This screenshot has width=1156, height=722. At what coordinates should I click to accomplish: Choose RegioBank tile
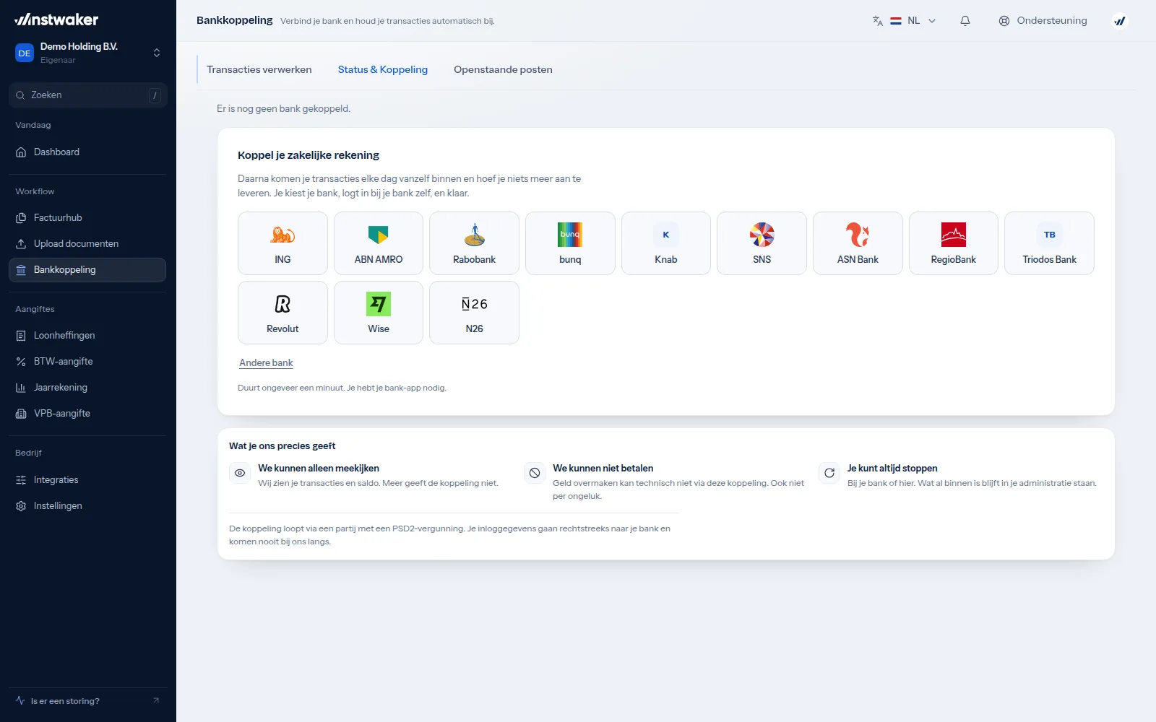[954, 243]
